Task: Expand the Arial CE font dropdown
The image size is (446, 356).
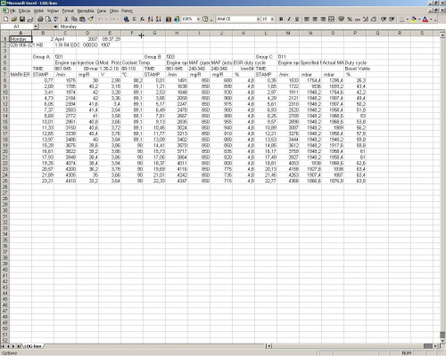Action: point(258,20)
